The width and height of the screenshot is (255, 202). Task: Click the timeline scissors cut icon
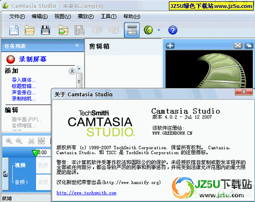click(x=31, y=141)
